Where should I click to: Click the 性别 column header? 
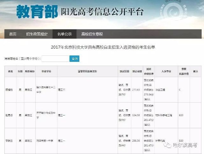pyautogui.click(x=20, y=71)
